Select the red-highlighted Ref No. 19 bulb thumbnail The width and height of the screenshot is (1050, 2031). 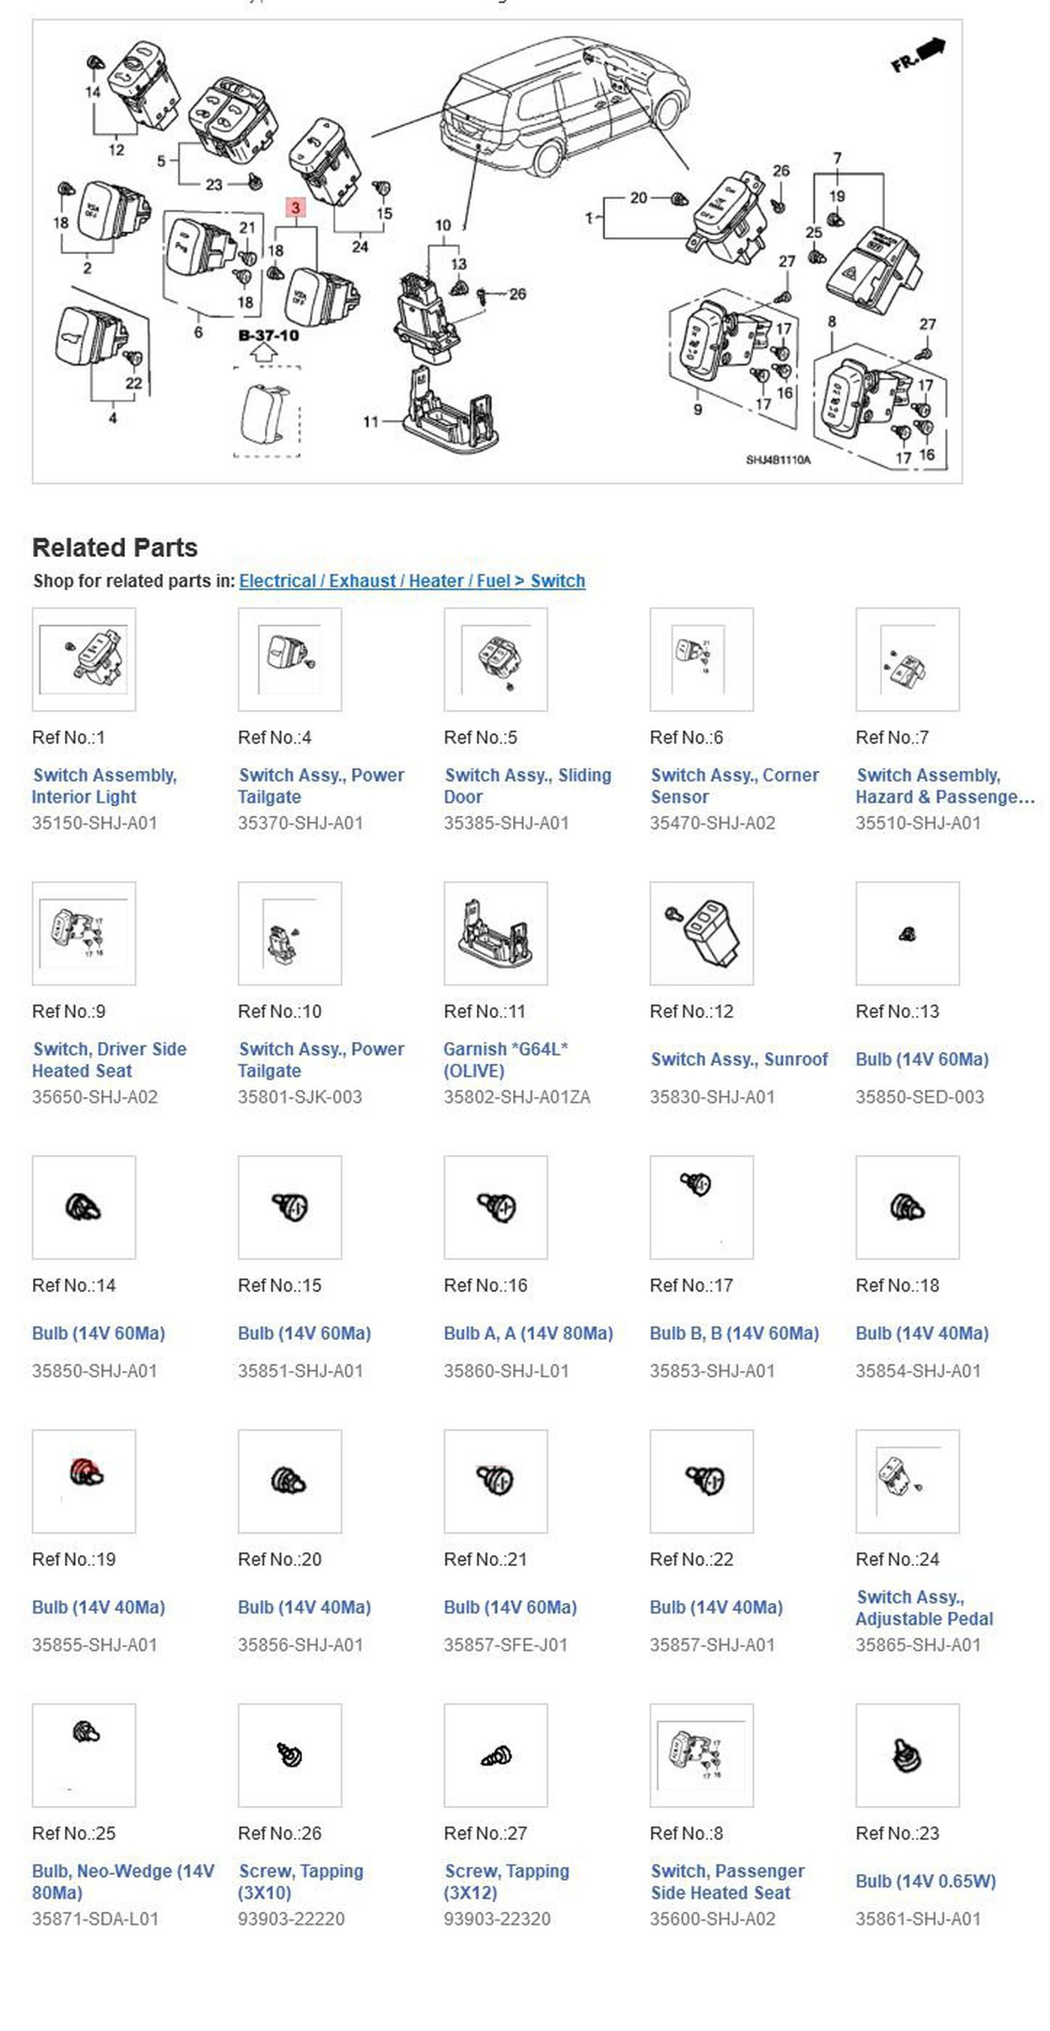coord(83,1481)
